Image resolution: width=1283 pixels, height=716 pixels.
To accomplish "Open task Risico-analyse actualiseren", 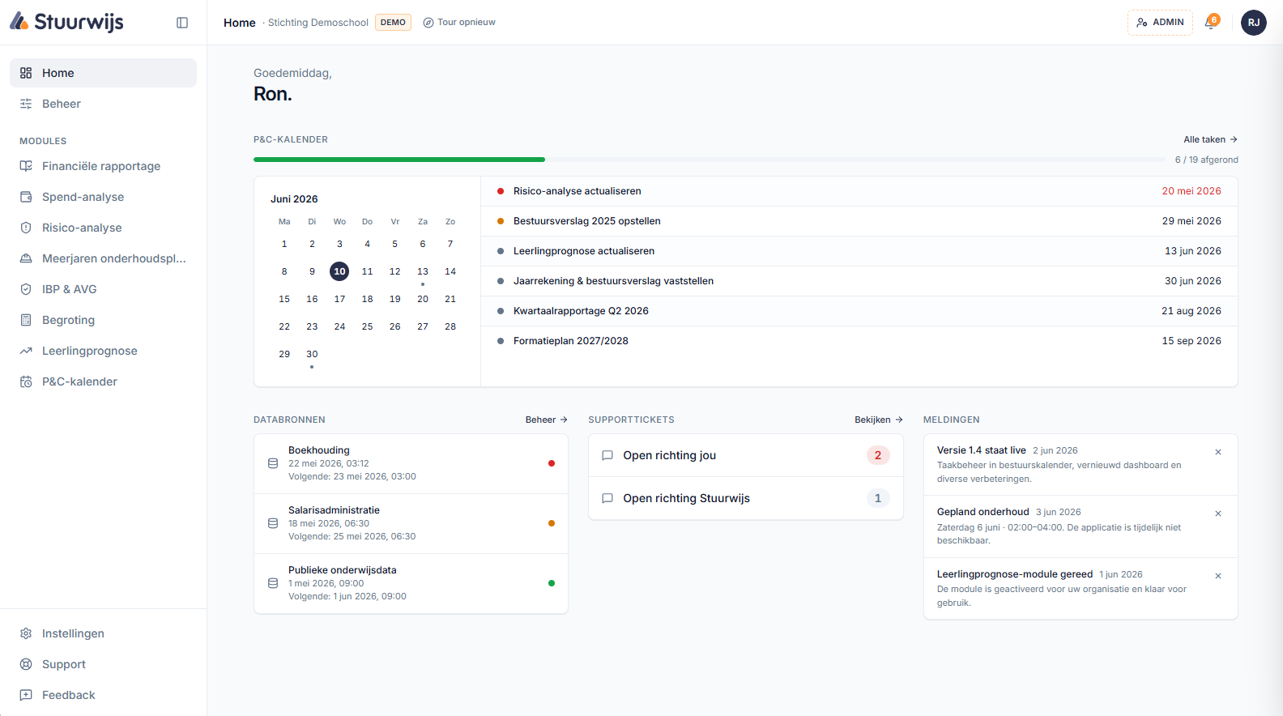I will tap(859, 191).
